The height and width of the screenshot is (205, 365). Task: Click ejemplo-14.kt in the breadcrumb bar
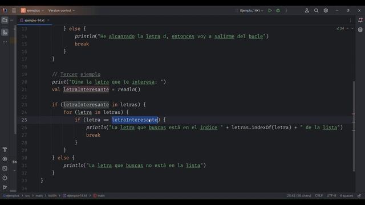[75, 195]
